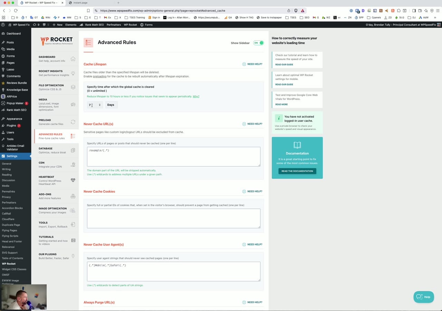Open Tools import/export via its icon

pyautogui.click(x=73, y=224)
